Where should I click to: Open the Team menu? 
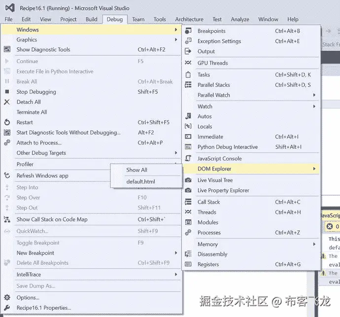(138, 19)
